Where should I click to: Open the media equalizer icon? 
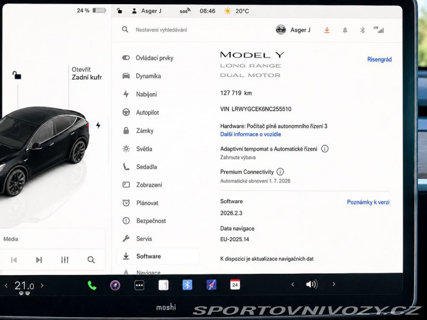coord(65,260)
